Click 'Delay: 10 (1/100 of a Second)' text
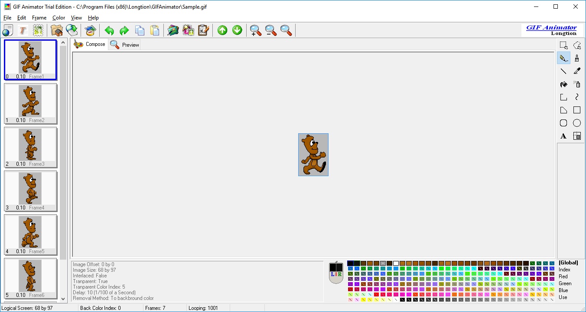 pos(104,293)
